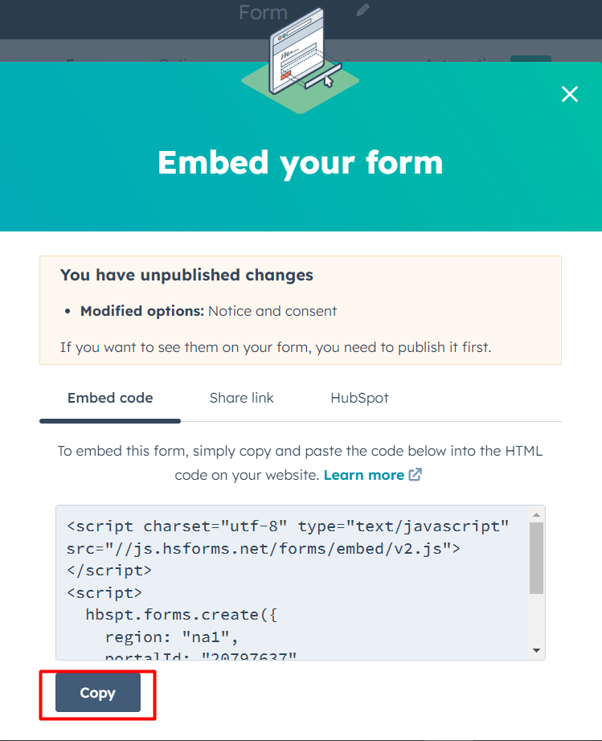Click the publish-first note in the warning box

pos(276,347)
